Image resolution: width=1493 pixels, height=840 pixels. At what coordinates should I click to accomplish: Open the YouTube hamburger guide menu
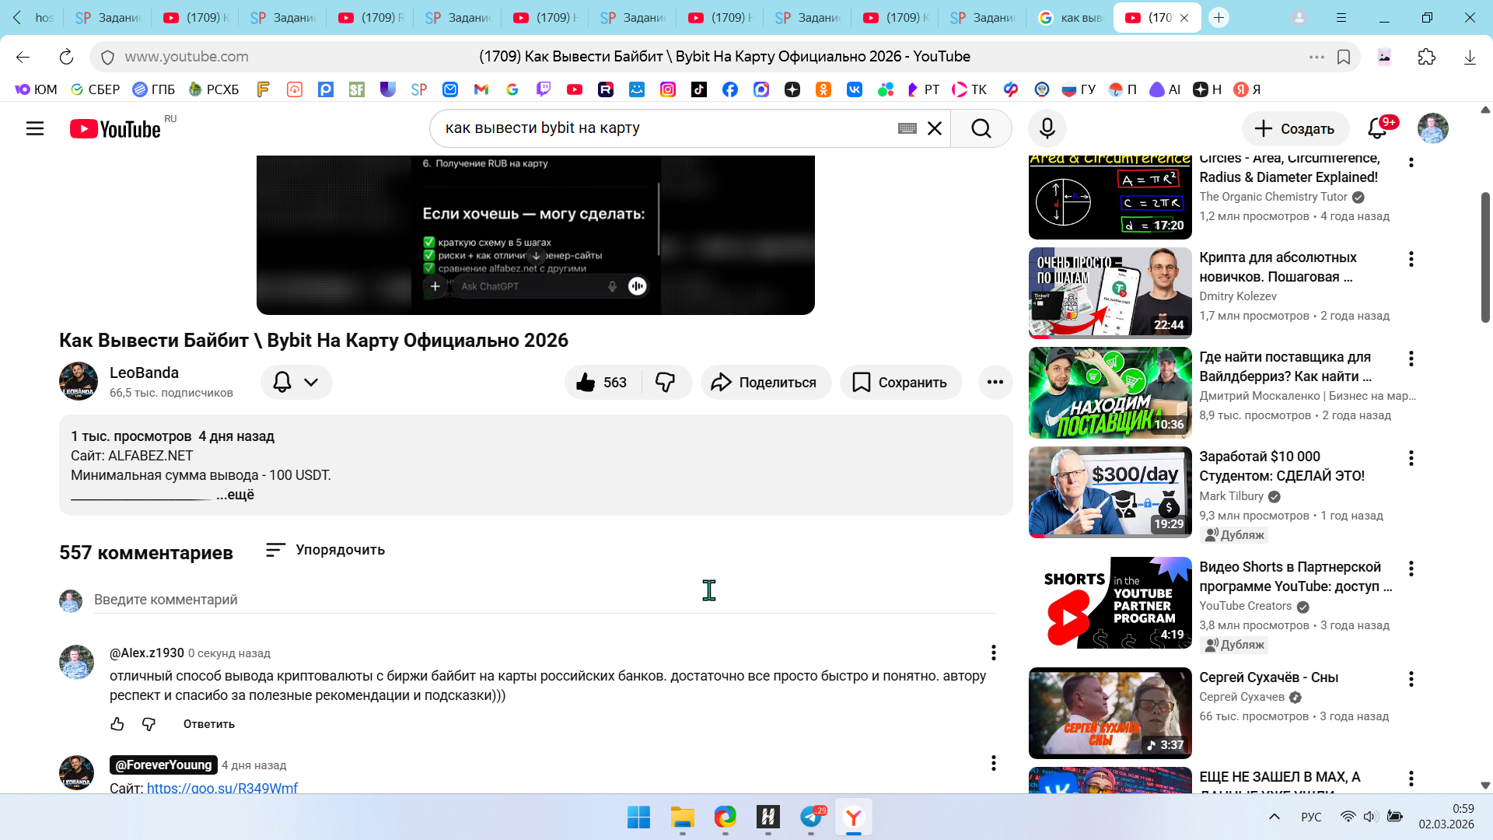click(35, 128)
